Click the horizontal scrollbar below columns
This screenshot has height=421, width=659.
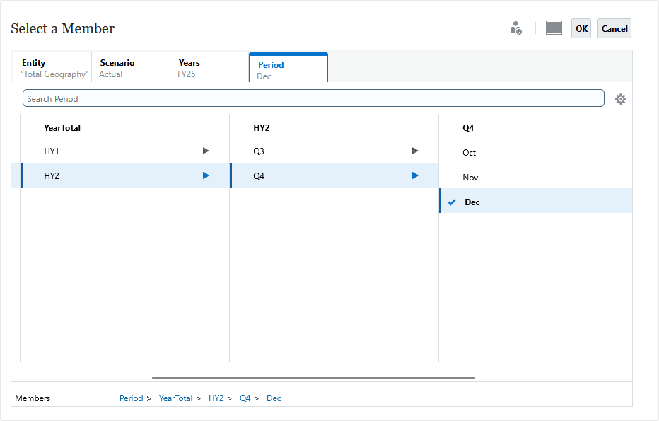click(313, 378)
